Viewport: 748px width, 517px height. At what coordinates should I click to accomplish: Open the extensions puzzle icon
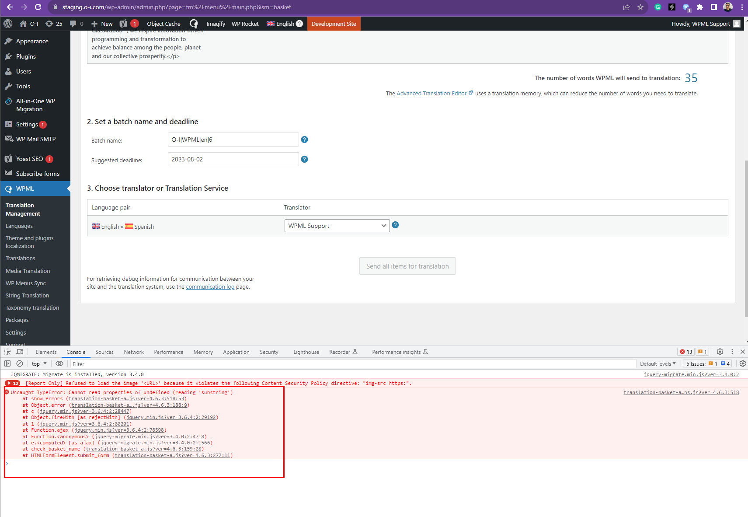coord(700,7)
